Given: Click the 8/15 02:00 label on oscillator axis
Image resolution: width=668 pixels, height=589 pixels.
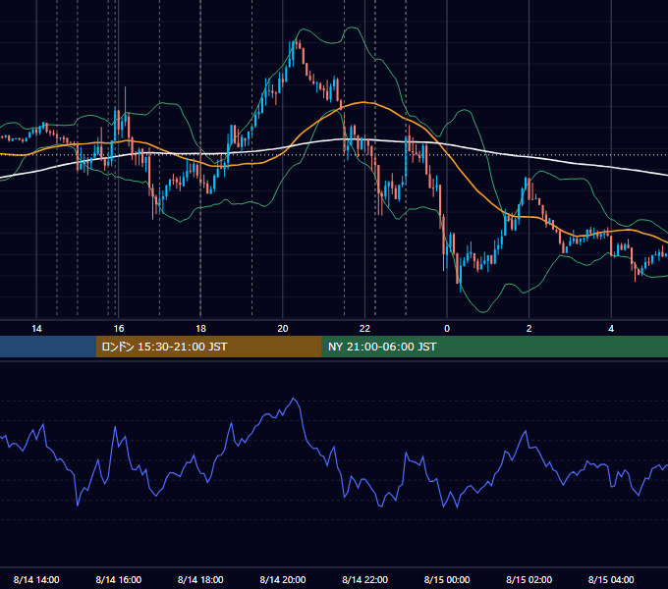Looking at the screenshot, I should point(529,579).
